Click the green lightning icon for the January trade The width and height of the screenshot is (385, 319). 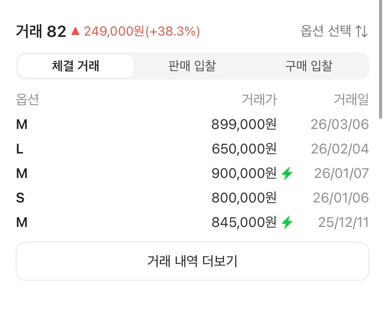pyautogui.click(x=287, y=173)
